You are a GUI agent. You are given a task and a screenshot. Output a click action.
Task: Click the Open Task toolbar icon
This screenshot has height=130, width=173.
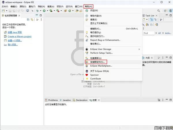point(81,11)
